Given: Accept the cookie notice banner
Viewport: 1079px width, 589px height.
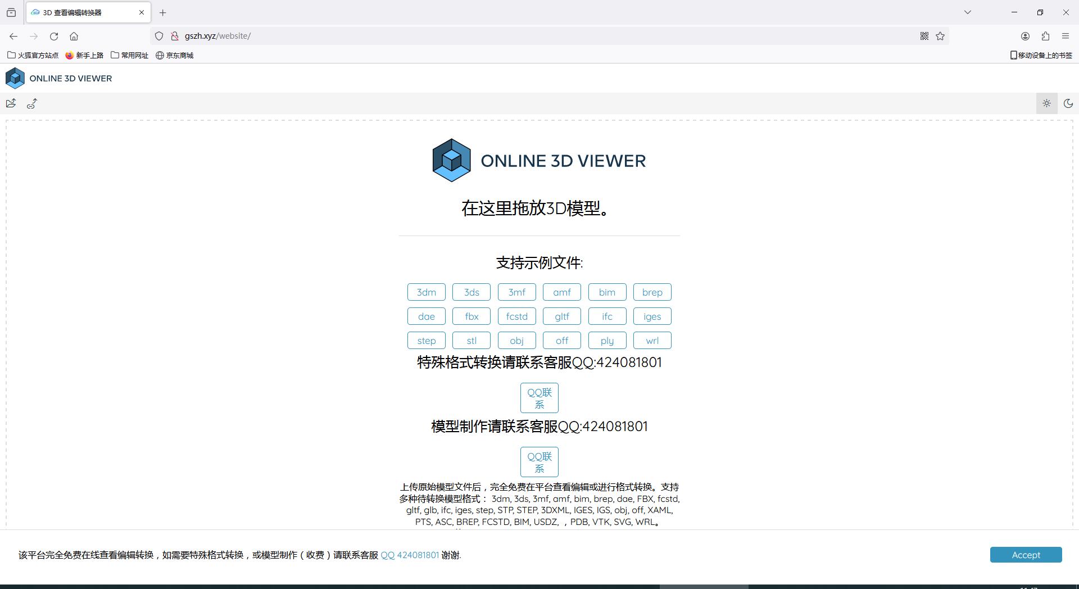Looking at the screenshot, I should pyautogui.click(x=1026, y=555).
